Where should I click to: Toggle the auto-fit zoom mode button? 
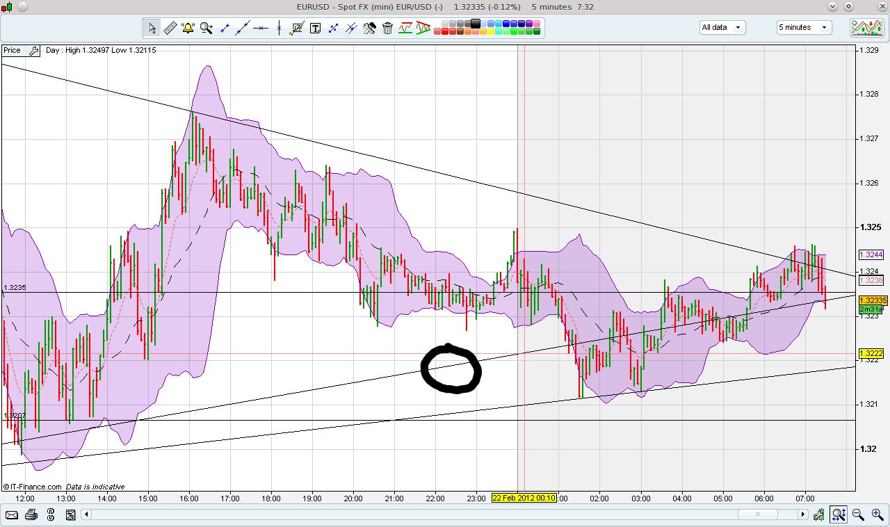click(839, 514)
